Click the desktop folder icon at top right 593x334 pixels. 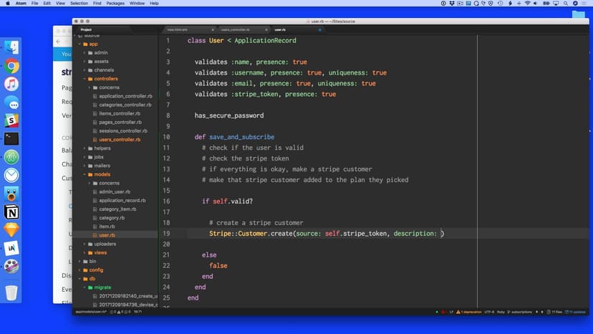click(578, 14)
